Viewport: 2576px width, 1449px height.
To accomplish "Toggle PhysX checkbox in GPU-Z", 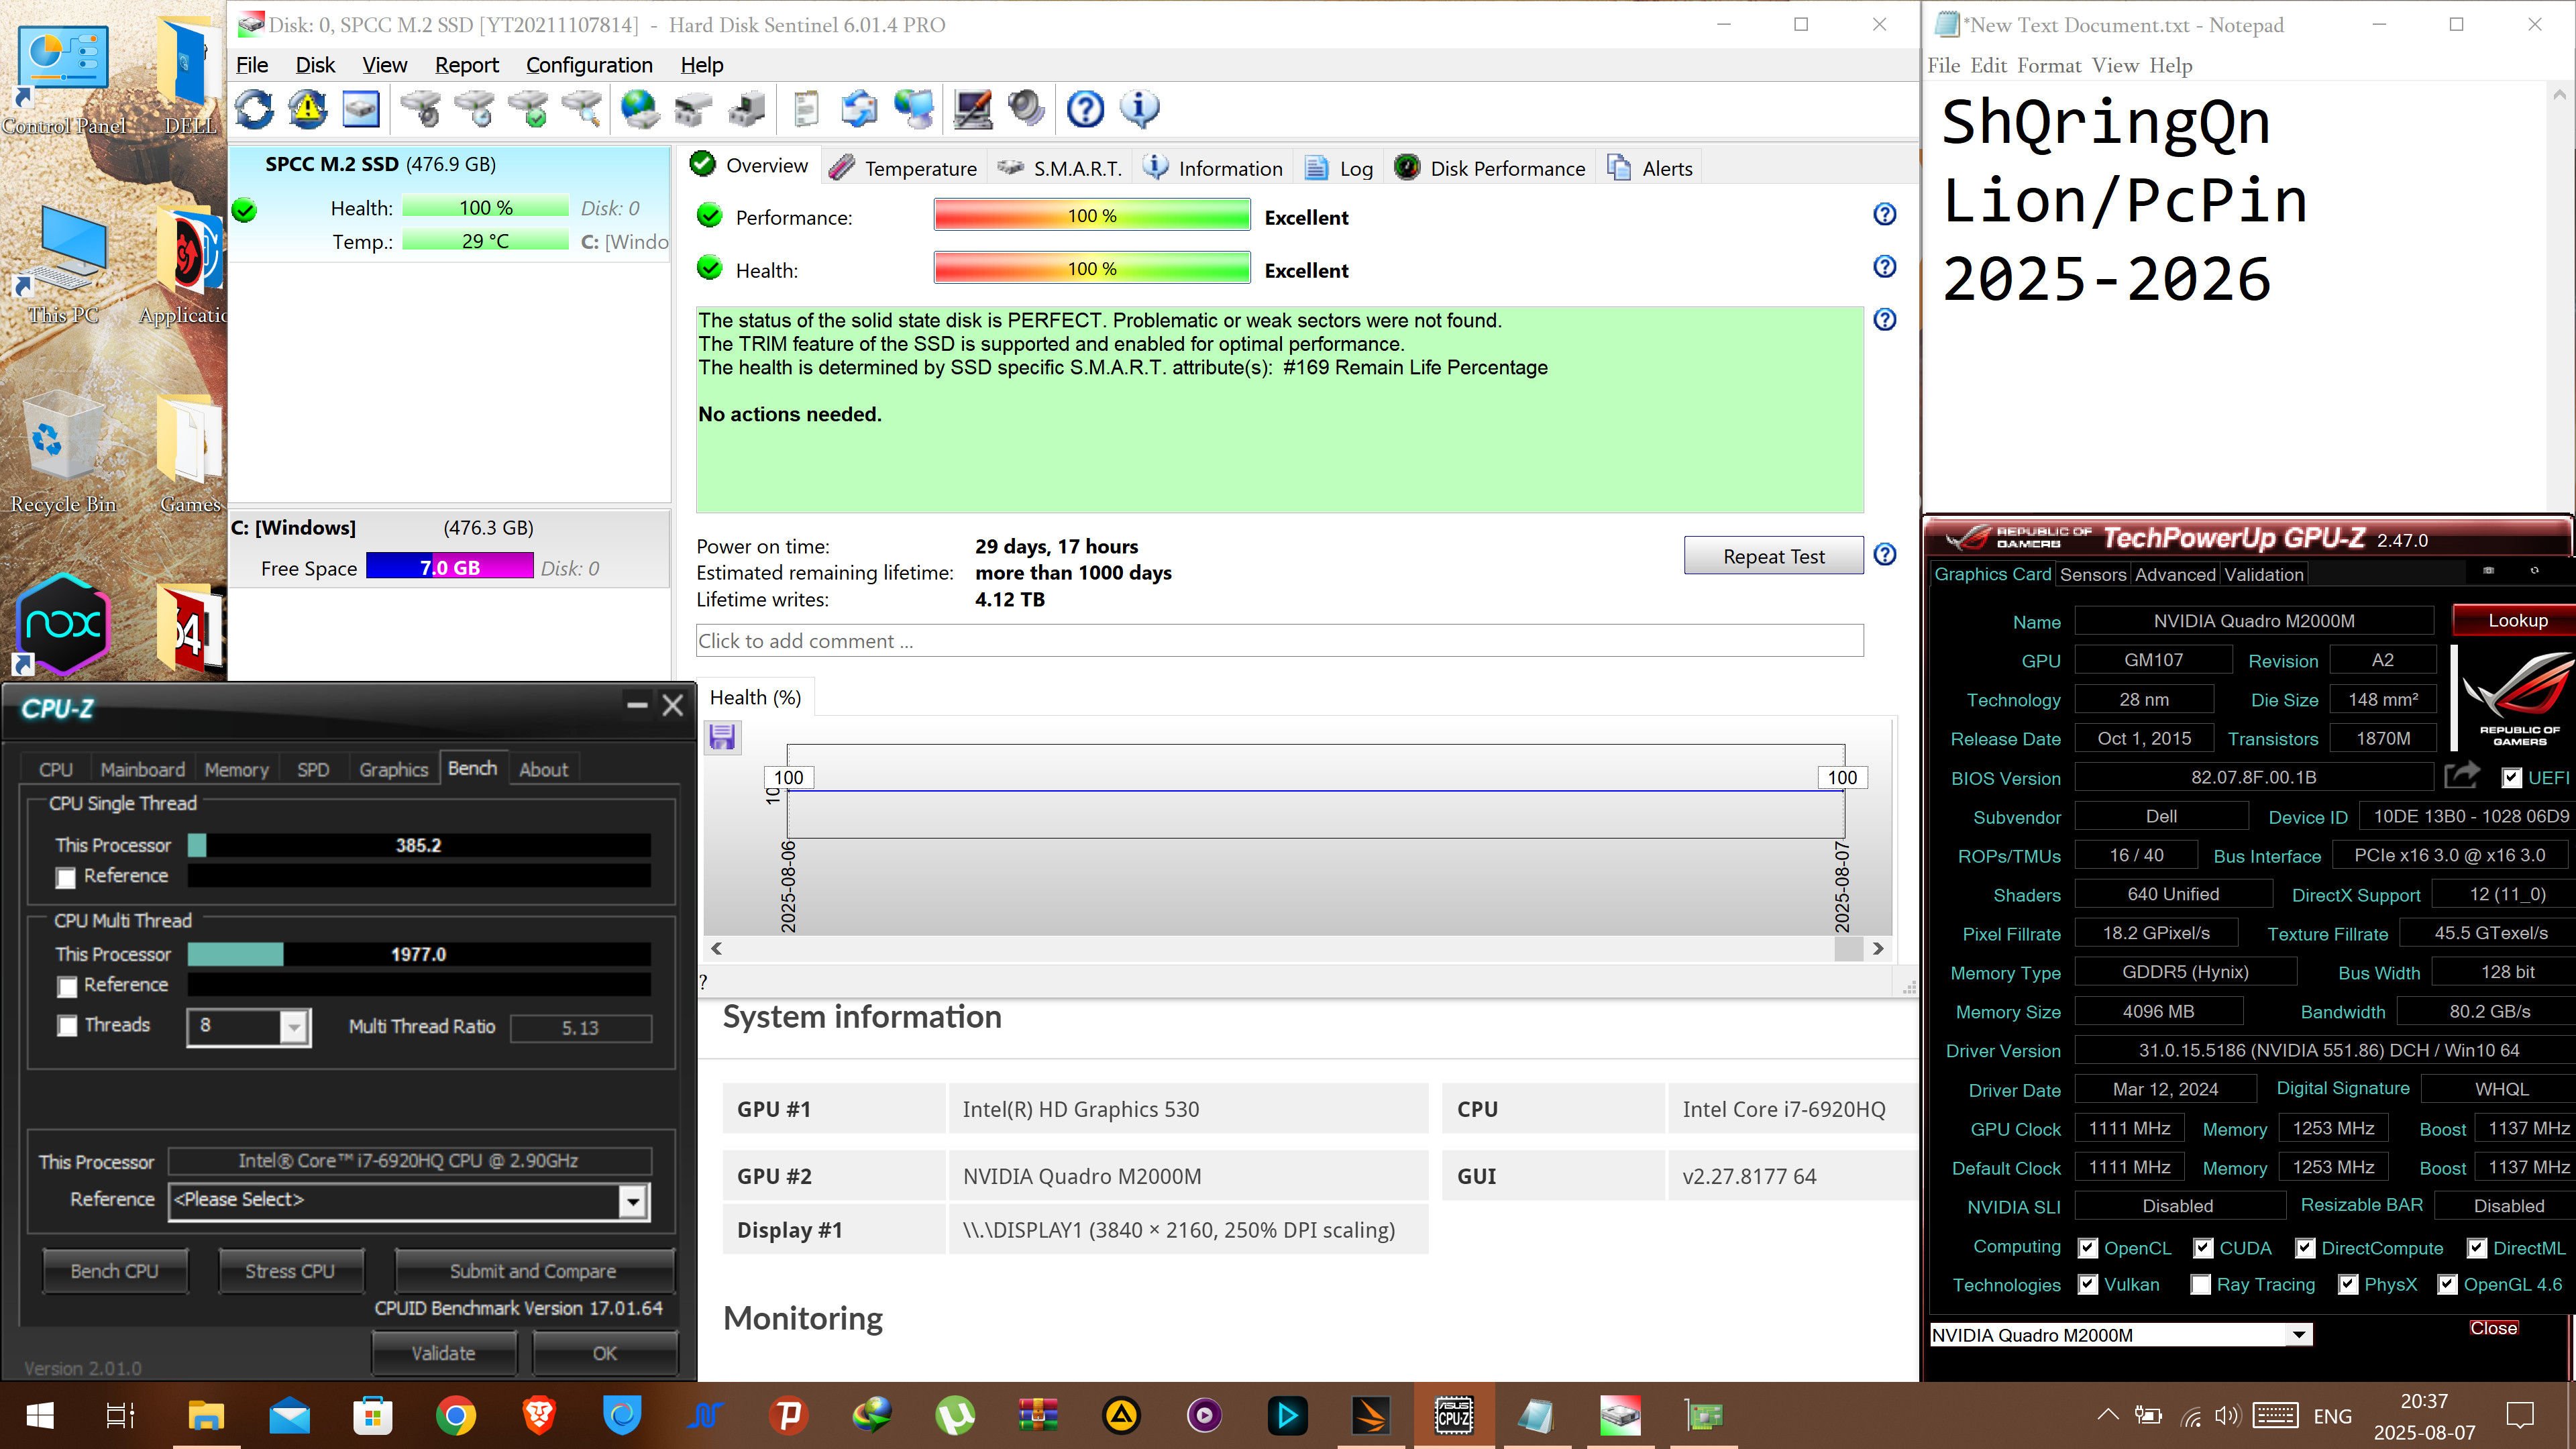I will (x=2348, y=1285).
